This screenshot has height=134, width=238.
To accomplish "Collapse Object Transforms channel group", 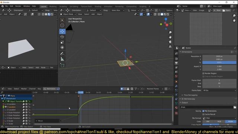I will point(3,101).
